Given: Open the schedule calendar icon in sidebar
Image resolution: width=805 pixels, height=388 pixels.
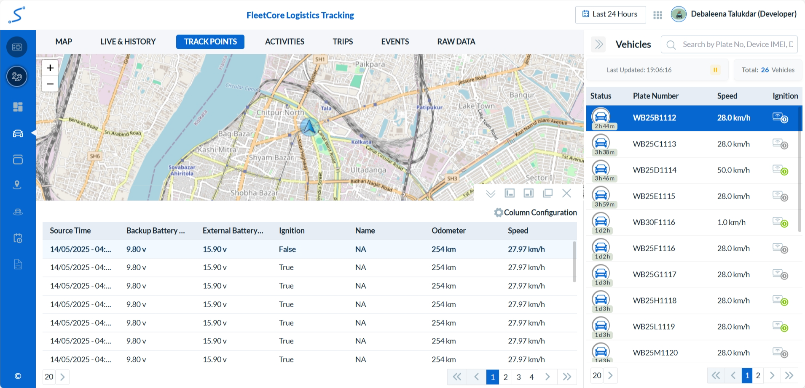Looking at the screenshot, I should click(17, 238).
